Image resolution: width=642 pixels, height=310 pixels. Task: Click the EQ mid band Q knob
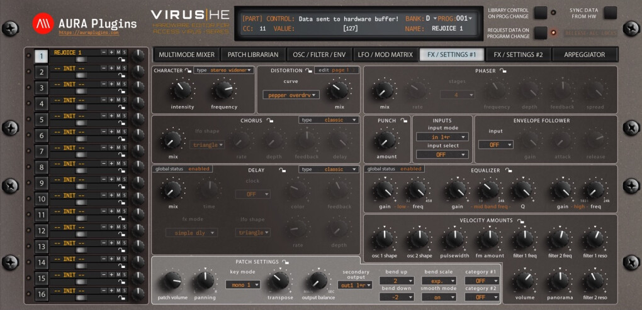pyautogui.click(x=522, y=190)
